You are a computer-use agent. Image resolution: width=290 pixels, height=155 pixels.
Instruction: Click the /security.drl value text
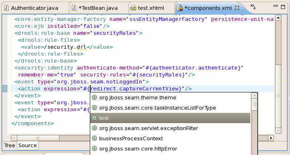point(65,47)
